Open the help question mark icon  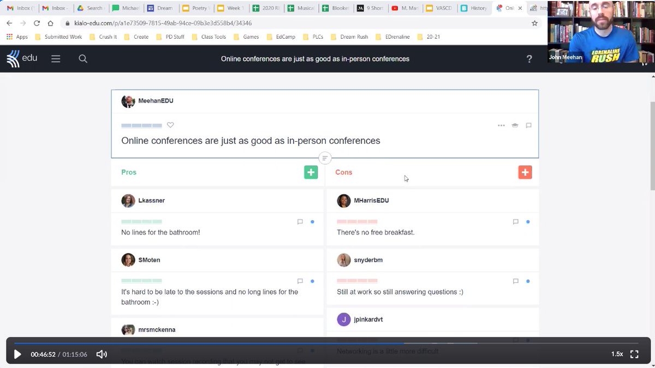(529, 59)
